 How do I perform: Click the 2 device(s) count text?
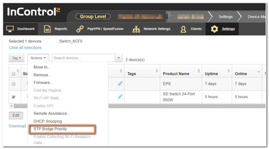135,60
